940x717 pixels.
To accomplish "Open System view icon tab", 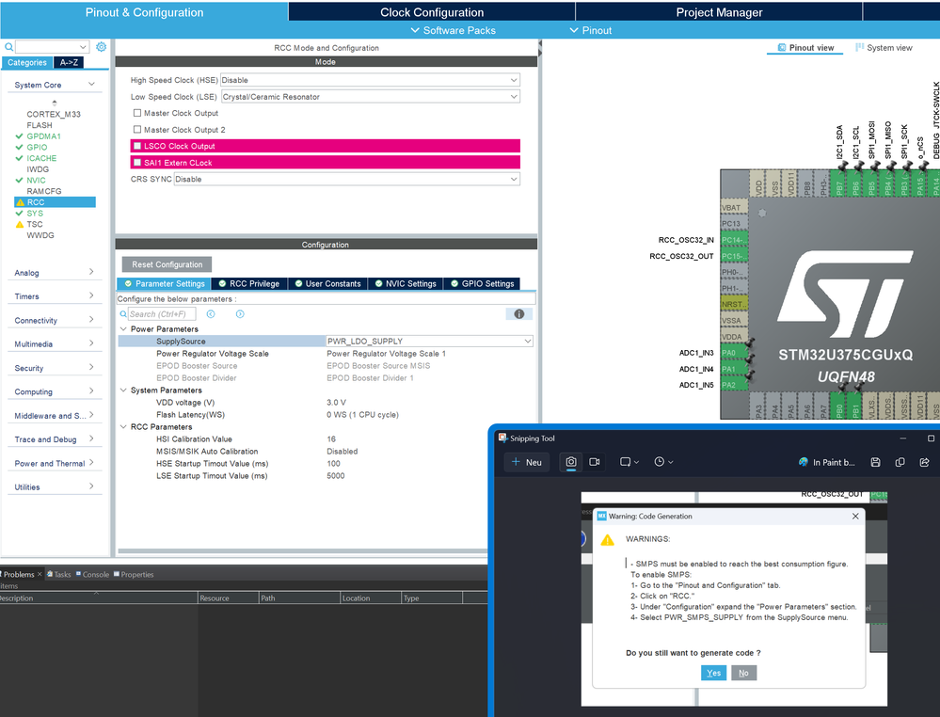I will [884, 47].
